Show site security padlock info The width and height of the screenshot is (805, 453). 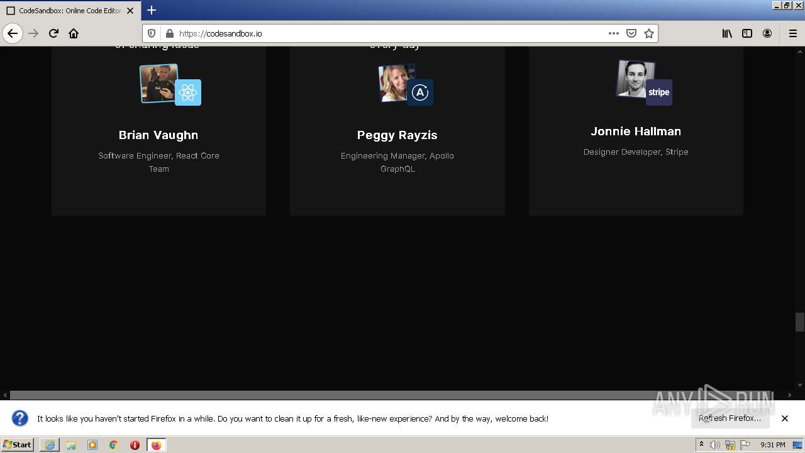(169, 33)
